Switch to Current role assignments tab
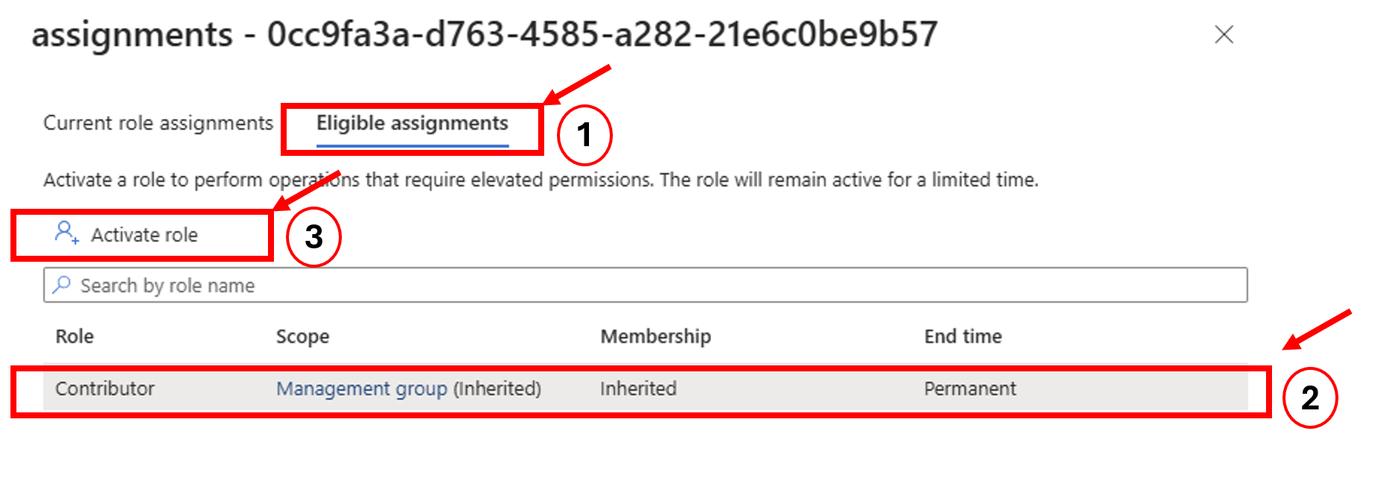 tap(158, 123)
